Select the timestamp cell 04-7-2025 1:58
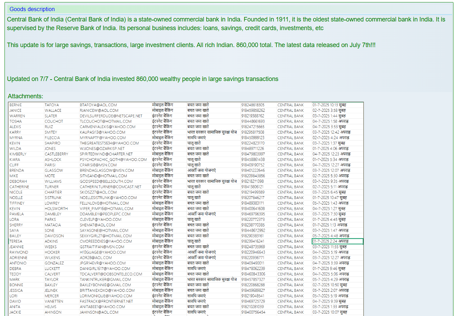The height and width of the screenshot is (316, 459). point(330,121)
